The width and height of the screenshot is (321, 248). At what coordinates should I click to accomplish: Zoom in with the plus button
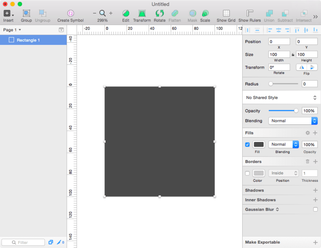[111, 13]
